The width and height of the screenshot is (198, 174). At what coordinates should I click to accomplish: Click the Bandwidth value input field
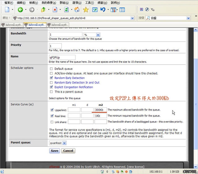coord(66,34)
